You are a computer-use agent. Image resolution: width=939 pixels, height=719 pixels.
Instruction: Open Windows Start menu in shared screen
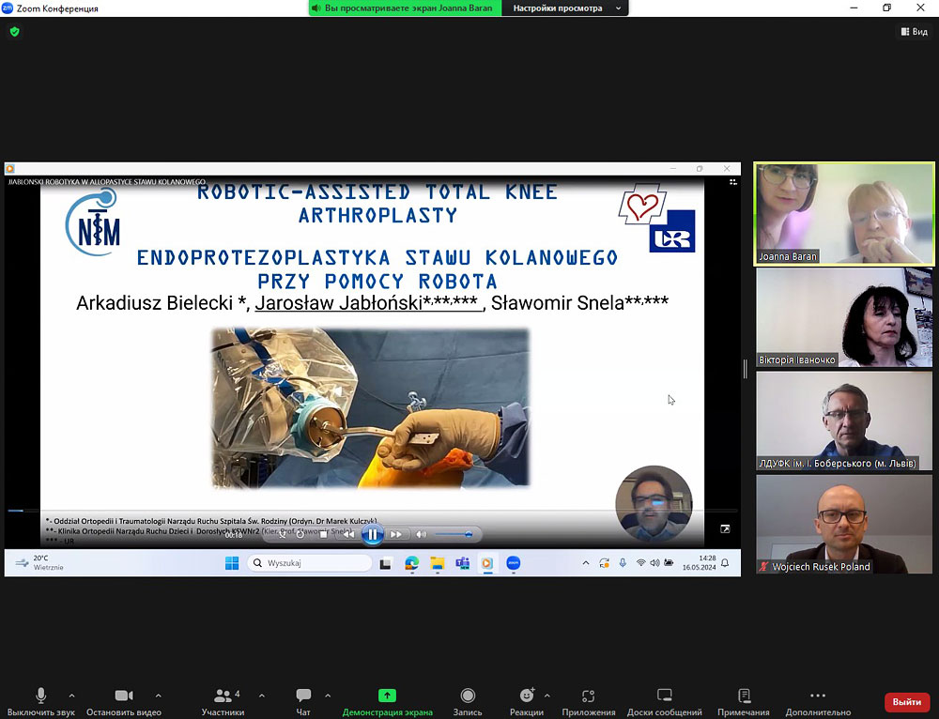[232, 563]
